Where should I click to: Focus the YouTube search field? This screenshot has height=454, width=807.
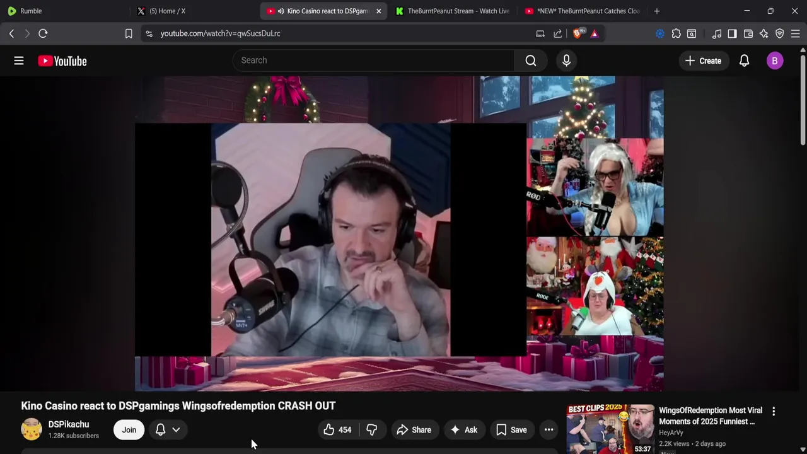click(373, 61)
